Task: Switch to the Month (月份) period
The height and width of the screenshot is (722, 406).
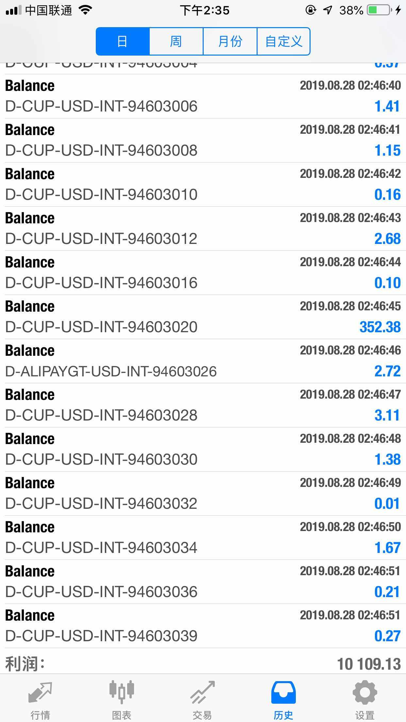Action: (230, 42)
